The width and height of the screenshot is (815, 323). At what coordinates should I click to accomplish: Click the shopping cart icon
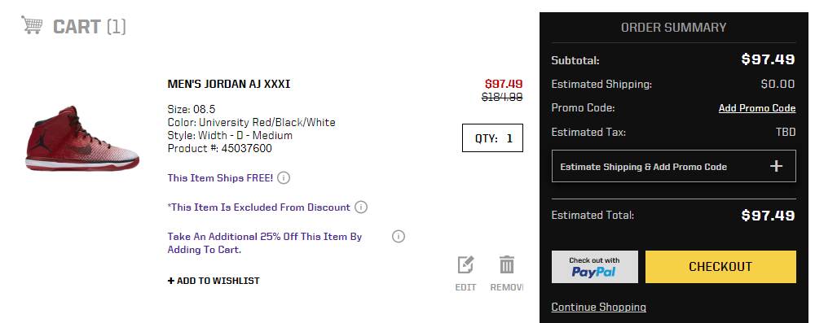click(32, 25)
